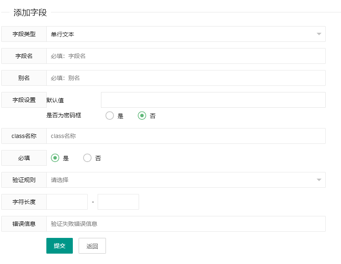Screen dimensions: 341x264
Task: Expand the validation rules combo box
Action: [x=318, y=180]
